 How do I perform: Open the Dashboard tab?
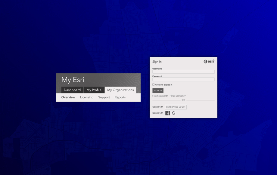pos(72,90)
